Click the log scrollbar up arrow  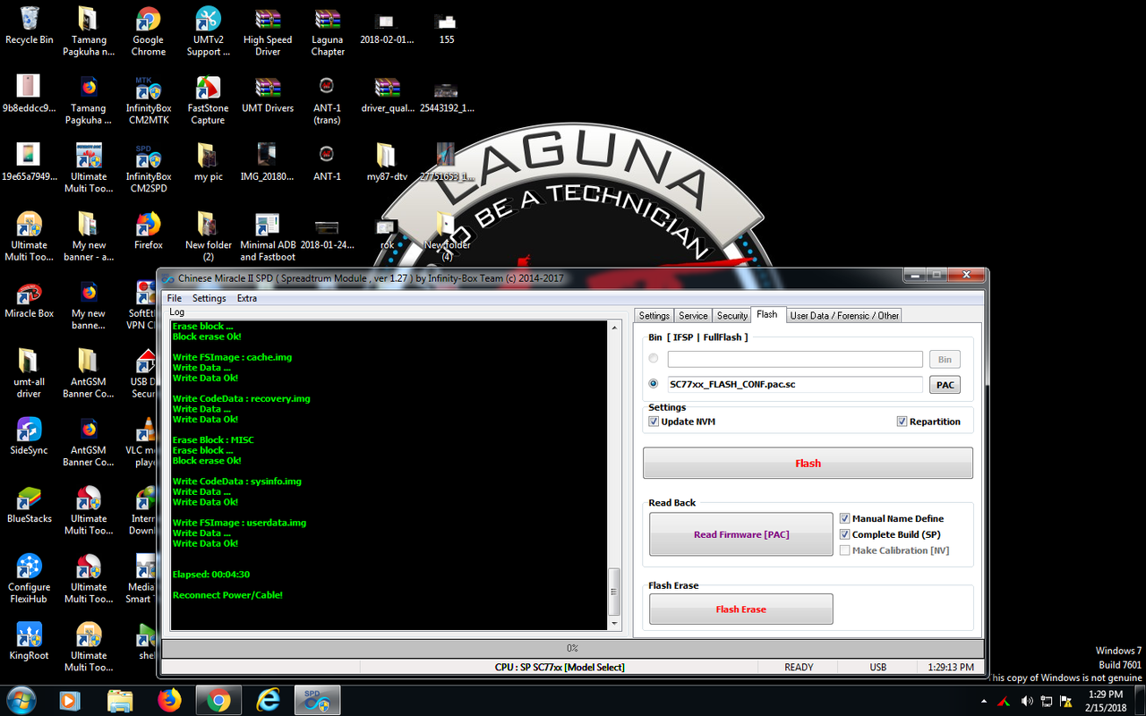614,328
